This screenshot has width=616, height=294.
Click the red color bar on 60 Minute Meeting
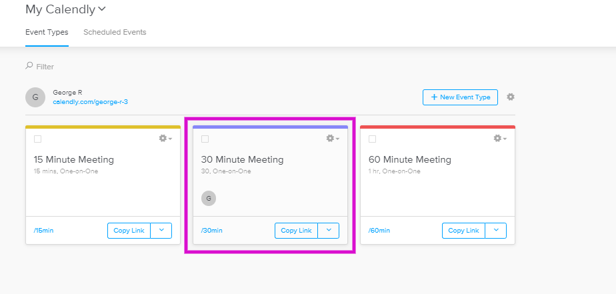coord(437,127)
